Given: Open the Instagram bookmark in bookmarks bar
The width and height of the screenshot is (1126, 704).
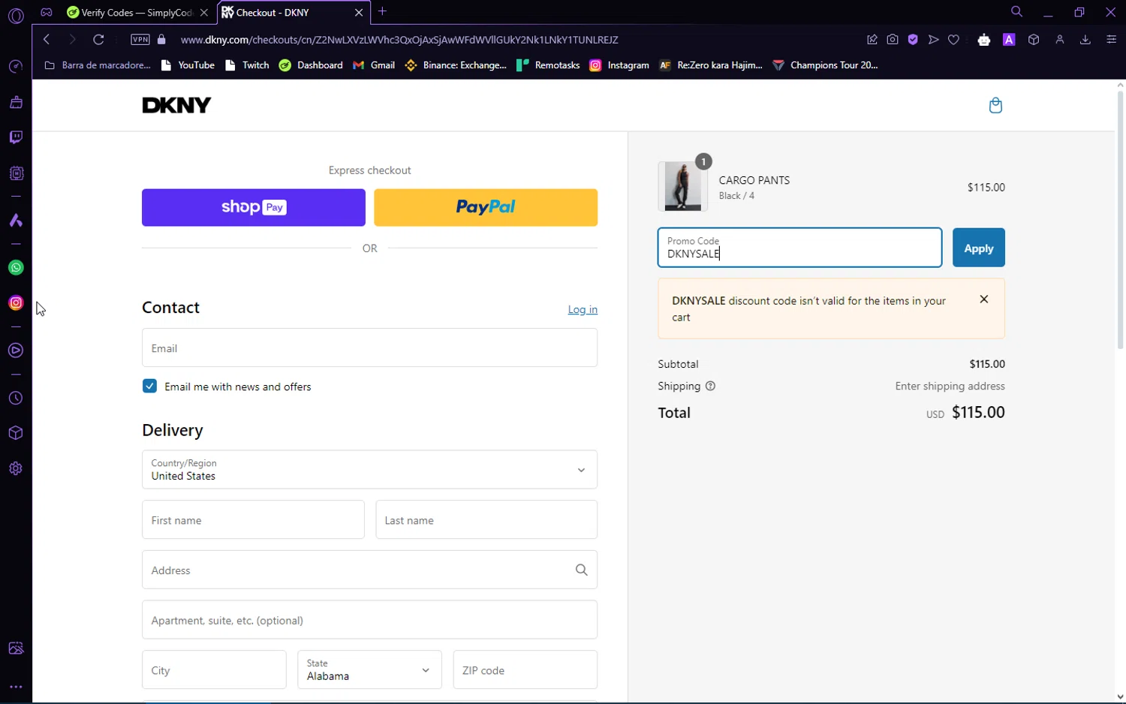Looking at the screenshot, I should (619, 65).
